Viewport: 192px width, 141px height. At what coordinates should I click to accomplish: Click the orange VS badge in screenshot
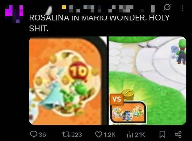coord(117,99)
